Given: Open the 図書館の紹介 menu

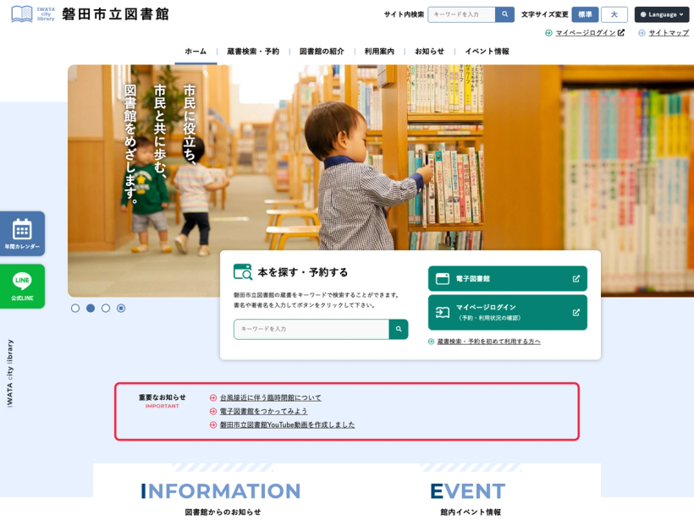Looking at the screenshot, I should (322, 52).
